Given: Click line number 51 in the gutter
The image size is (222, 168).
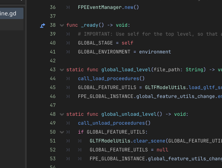Looking at the screenshot, I should tap(53, 141).
